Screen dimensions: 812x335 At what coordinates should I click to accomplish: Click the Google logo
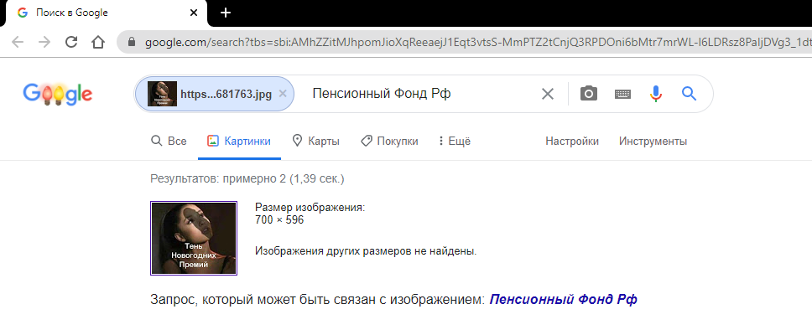click(x=57, y=95)
